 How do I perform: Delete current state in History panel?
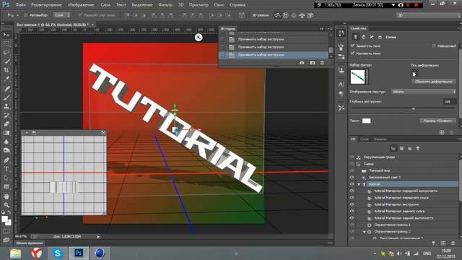coord(322,63)
